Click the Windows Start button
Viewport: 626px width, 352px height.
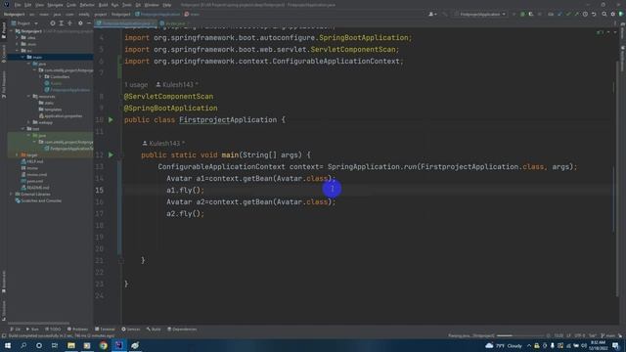point(8,345)
